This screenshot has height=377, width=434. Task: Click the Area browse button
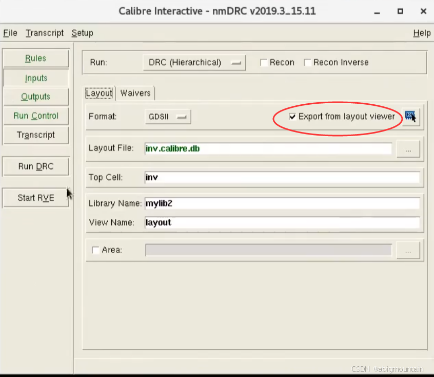(x=408, y=250)
